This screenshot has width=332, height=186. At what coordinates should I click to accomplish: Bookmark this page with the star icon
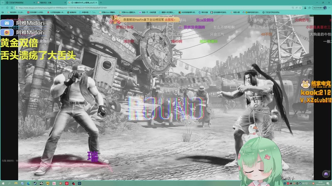point(300,8)
